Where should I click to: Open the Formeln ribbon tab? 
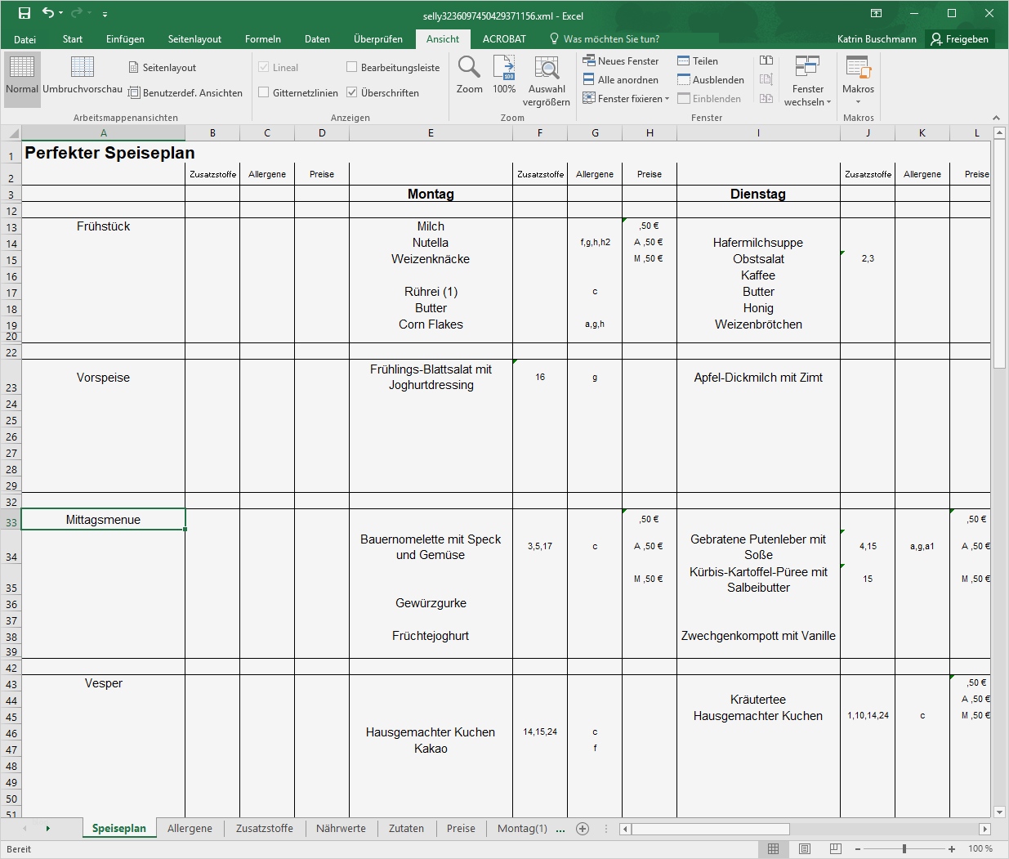(262, 39)
